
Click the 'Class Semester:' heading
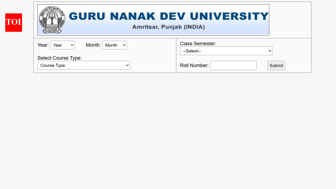(198, 44)
